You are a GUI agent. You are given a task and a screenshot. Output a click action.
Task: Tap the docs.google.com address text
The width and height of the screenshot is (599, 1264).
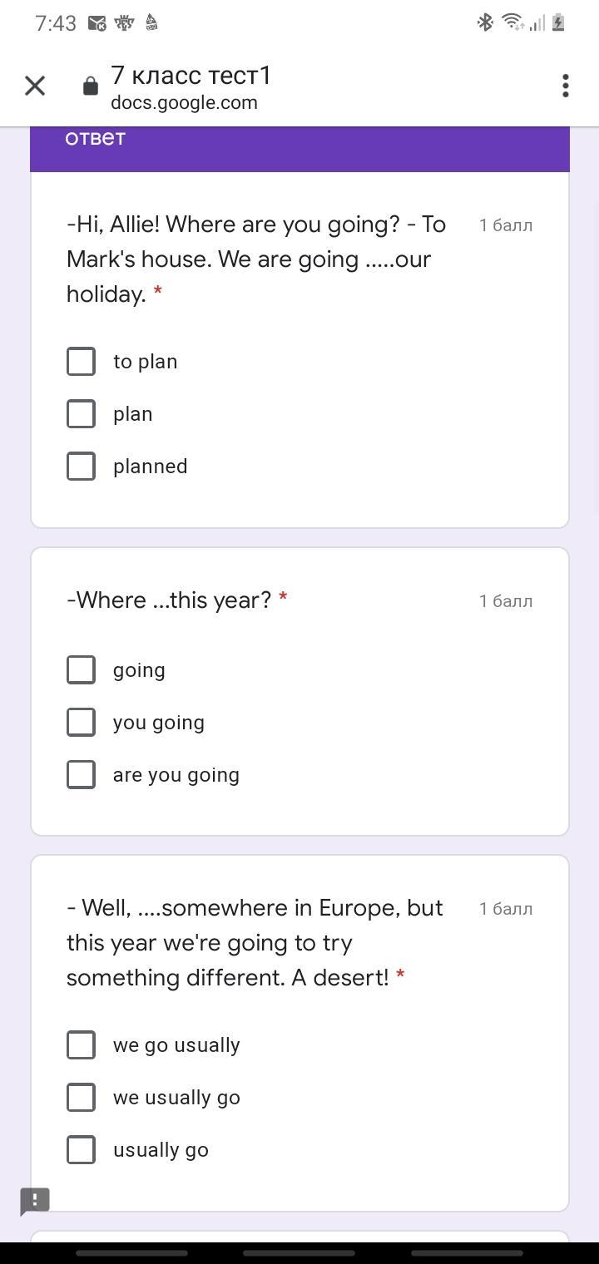[x=184, y=103]
